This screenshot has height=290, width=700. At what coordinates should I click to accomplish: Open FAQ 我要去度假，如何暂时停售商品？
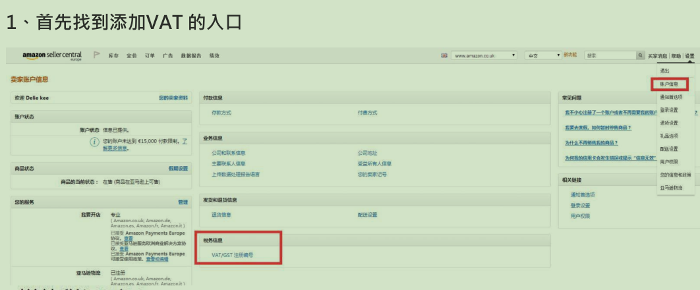tap(598, 128)
